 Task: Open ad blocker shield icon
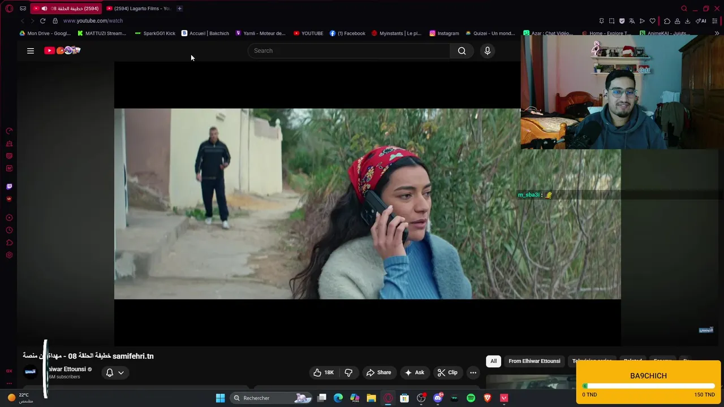pos(622,21)
